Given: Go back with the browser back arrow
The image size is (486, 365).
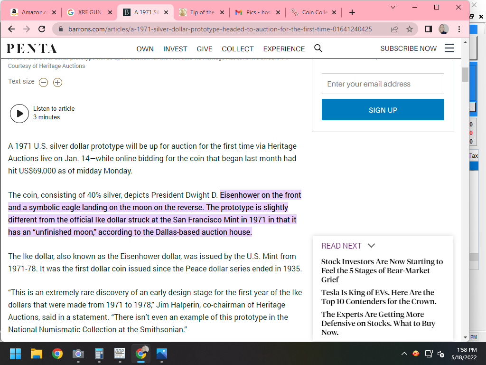Looking at the screenshot, I should coord(11,29).
